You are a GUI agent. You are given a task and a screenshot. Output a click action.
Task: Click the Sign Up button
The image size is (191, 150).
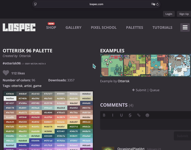[184, 14]
